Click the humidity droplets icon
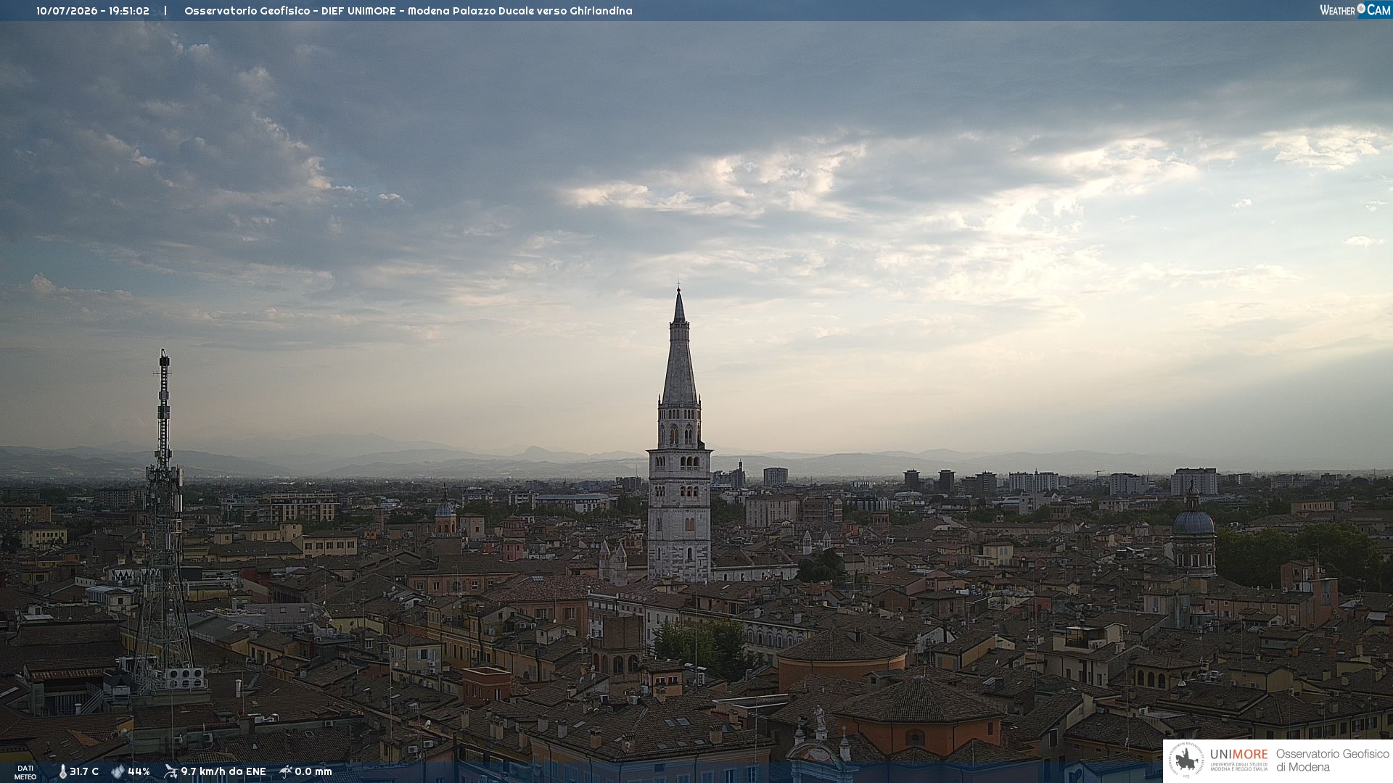Viewport: 1393px width, 783px height. pyautogui.click(x=118, y=771)
